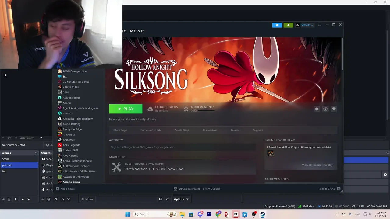
Task: Show Silksong game info icon
Action: [x=325, y=109]
